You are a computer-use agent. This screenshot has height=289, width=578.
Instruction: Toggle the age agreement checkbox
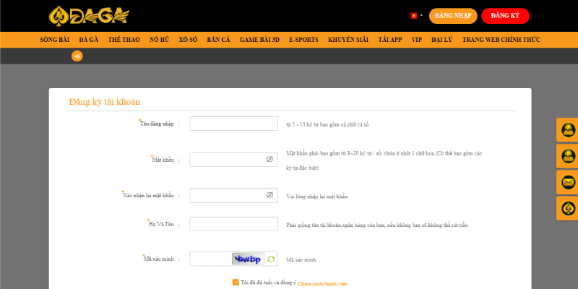point(236,282)
